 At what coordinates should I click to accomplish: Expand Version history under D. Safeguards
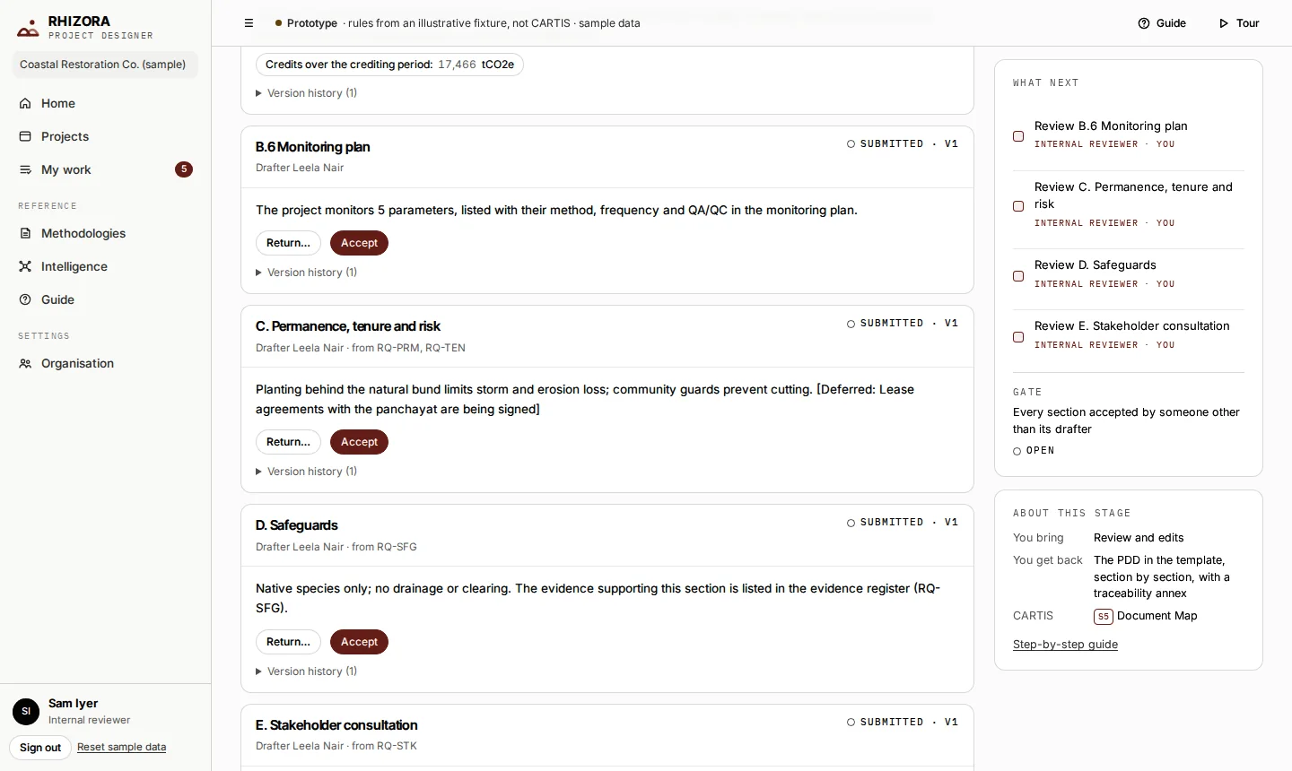[x=307, y=671]
